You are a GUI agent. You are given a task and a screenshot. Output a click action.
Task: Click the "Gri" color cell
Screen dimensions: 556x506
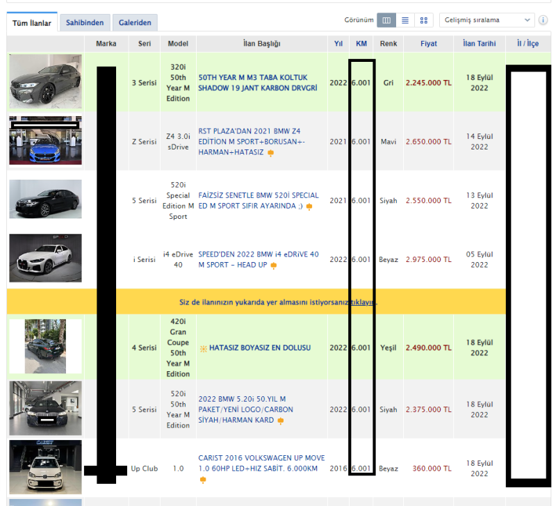point(389,83)
